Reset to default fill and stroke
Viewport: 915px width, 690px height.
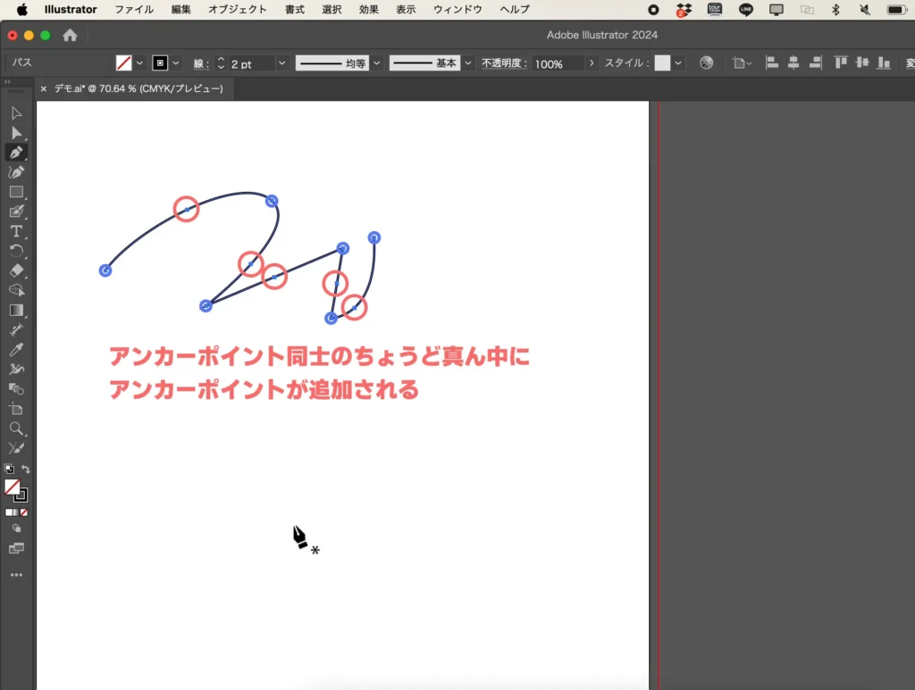tap(9, 470)
